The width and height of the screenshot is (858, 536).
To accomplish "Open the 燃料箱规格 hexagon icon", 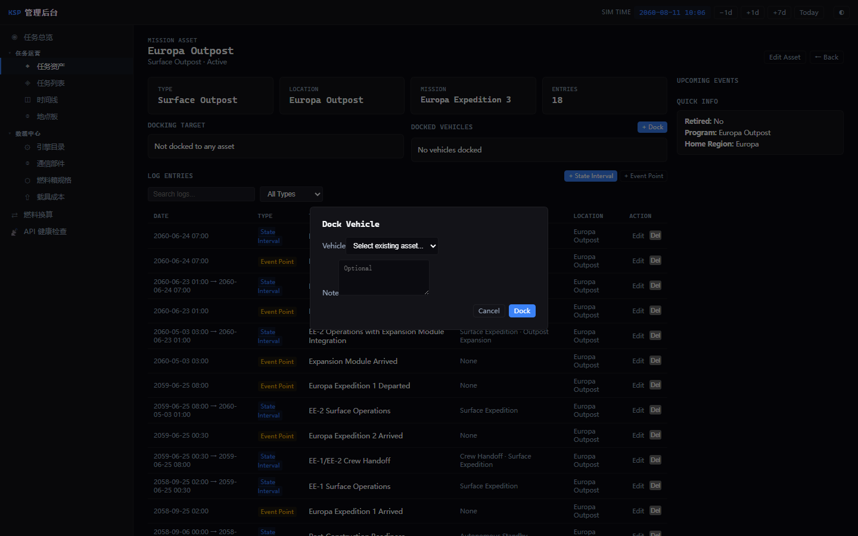I will pos(27,180).
